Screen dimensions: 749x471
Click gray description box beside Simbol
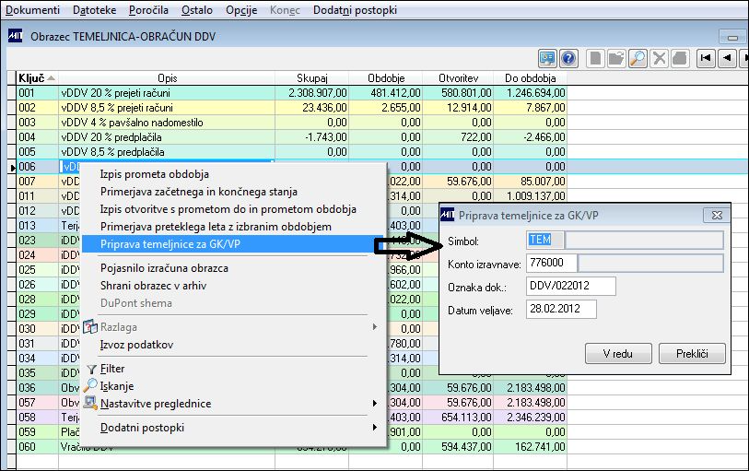(x=644, y=240)
